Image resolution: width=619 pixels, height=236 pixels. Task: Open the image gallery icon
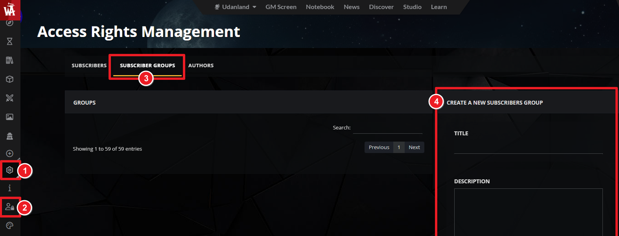[10, 117]
